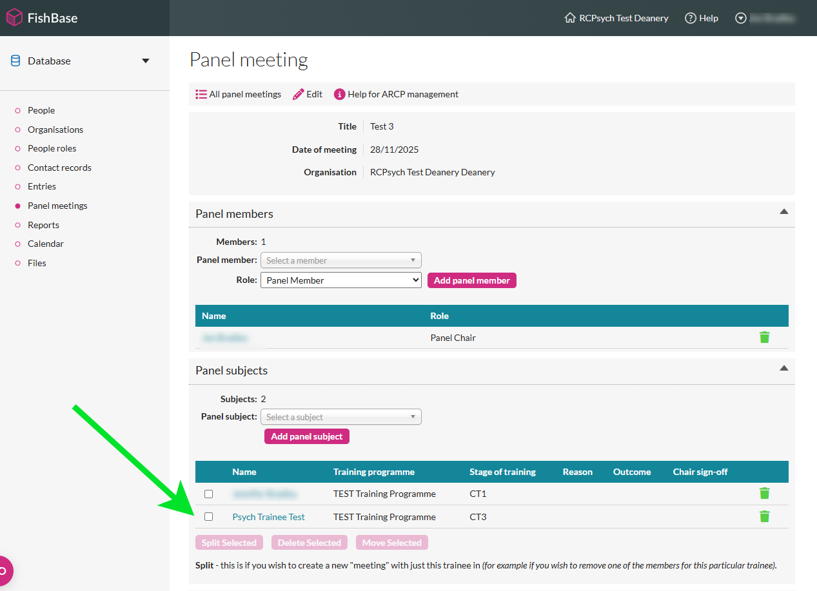Click the Help question mark icon
The image size is (817, 591).
(x=691, y=18)
